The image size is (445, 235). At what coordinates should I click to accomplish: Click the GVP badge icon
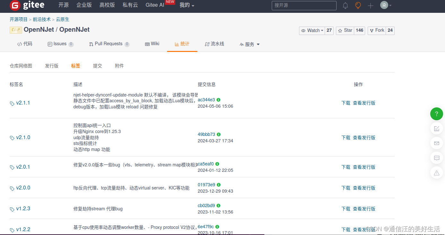click(x=16, y=30)
